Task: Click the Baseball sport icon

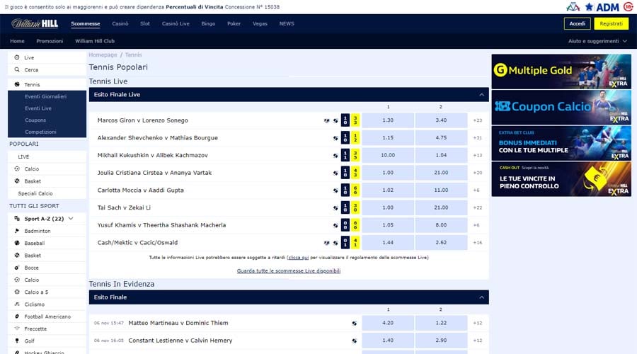Action: (17, 243)
